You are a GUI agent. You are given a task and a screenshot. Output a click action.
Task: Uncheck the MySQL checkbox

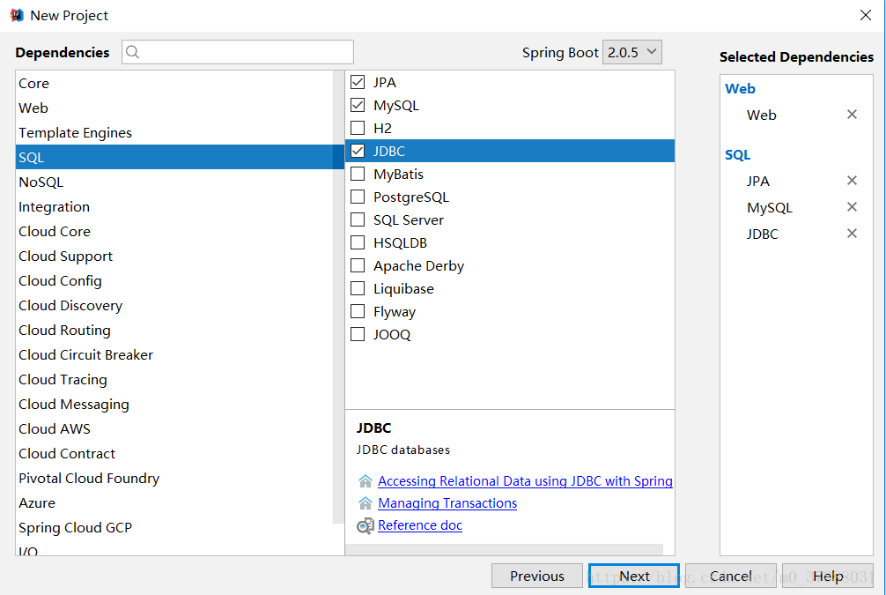(358, 105)
